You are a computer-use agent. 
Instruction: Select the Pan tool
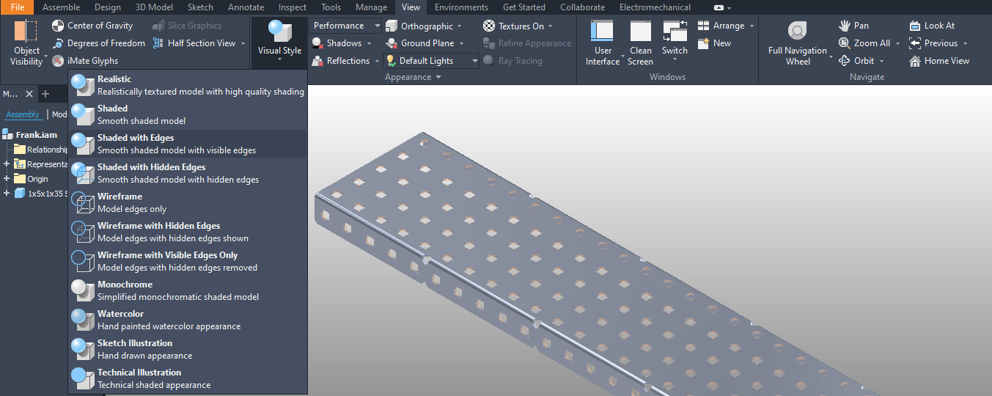[854, 26]
